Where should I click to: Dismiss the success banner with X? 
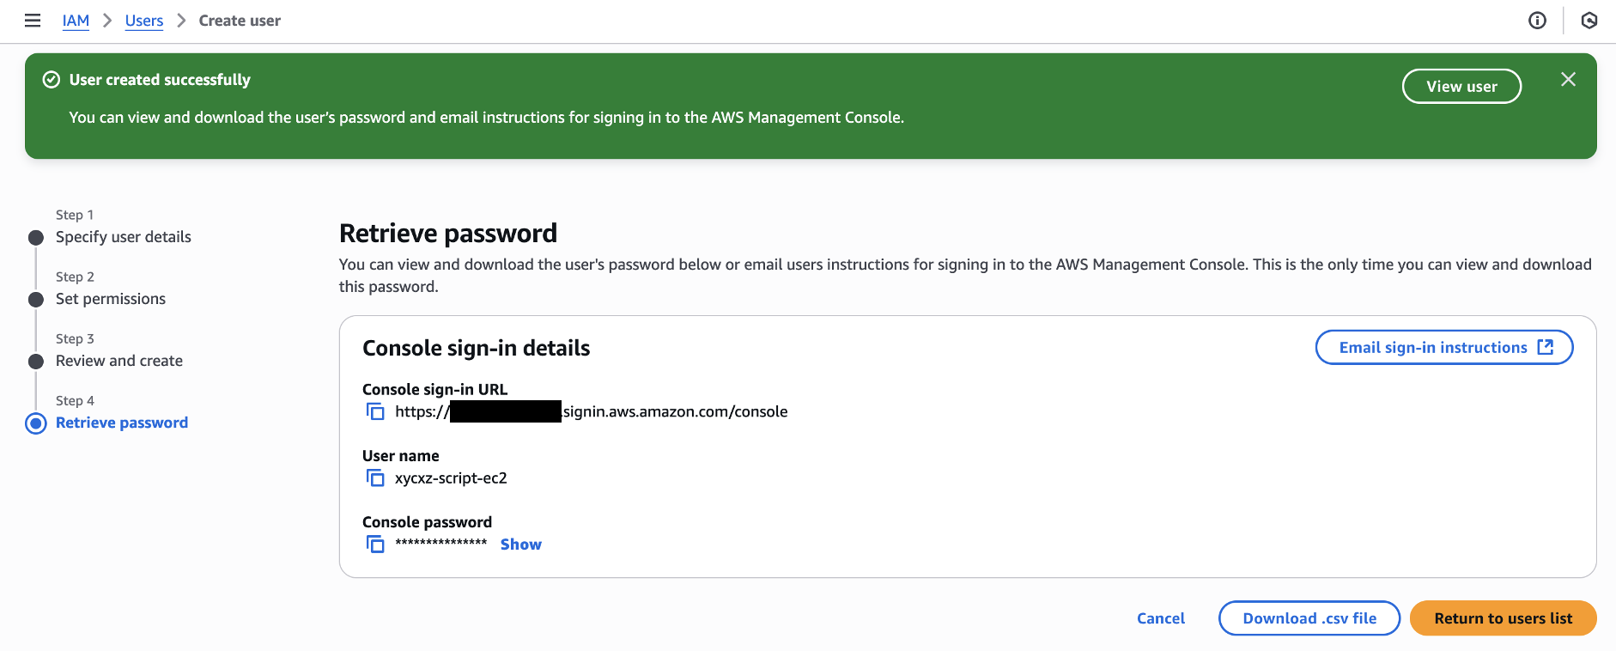click(1568, 80)
